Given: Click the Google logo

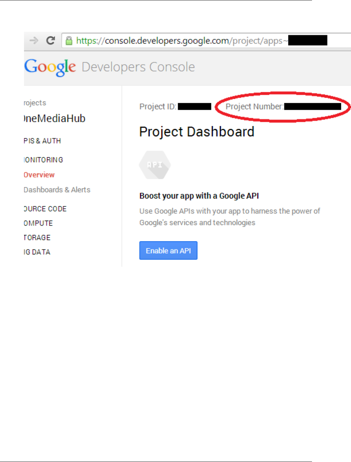Looking at the screenshot, I should (50, 67).
